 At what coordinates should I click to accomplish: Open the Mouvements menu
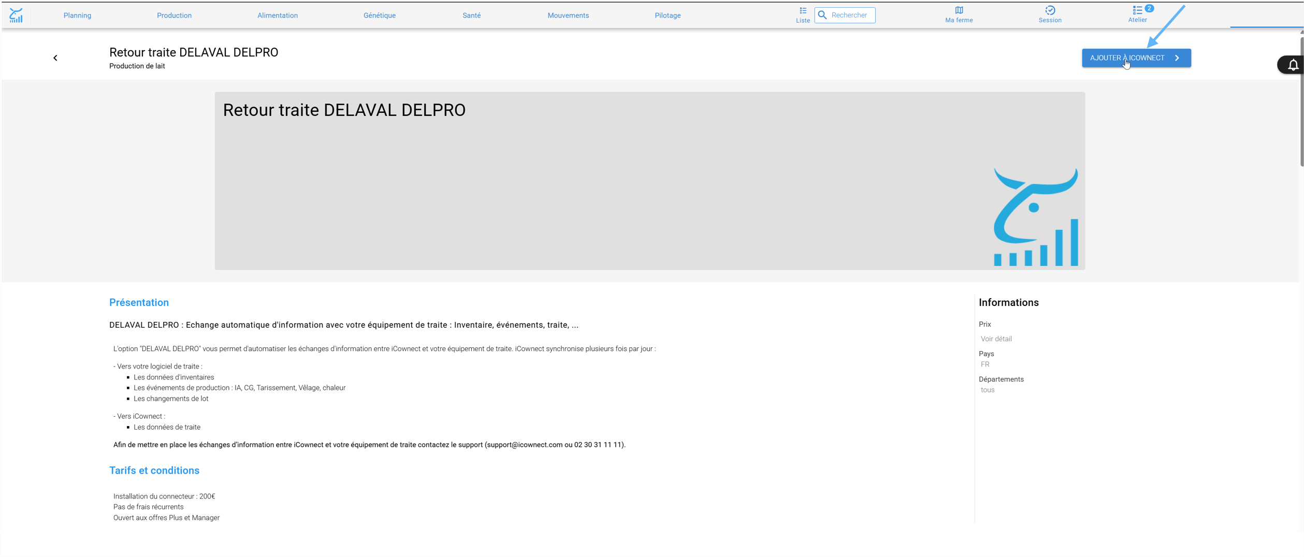click(x=568, y=16)
